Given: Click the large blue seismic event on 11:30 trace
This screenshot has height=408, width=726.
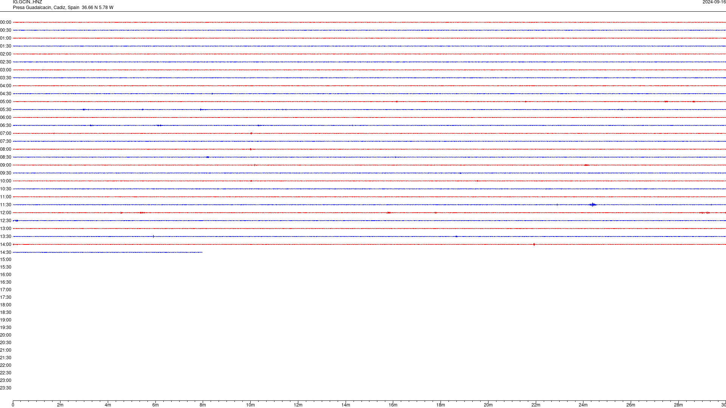Looking at the screenshot, I should coord(593,205).
